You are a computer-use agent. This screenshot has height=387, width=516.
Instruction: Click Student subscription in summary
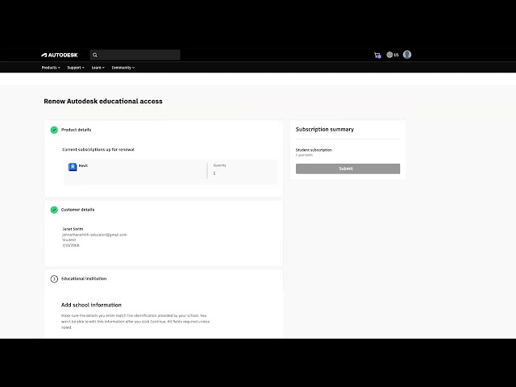(314, 150)
